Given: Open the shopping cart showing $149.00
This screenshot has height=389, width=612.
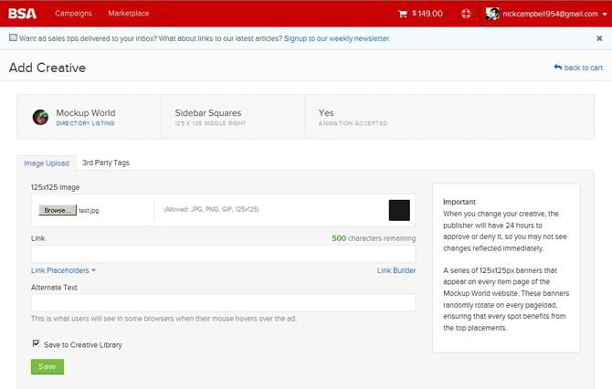Looking at the screenshot, I should pyautogui.click(x=420, y=14).
